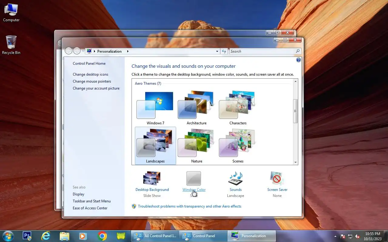Open Troubleshoot problems with transparency link
This screenshot has height=242, width=388.
click(x=189, y=206)
